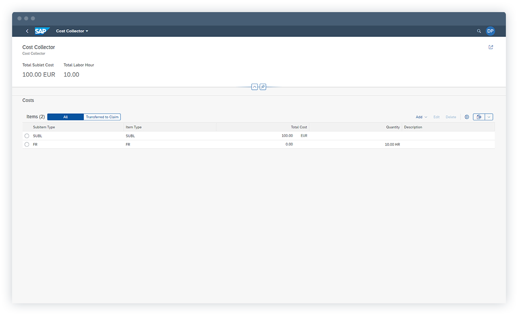This screenshot has height=315, width=518.
Task: Select the SUBL item radio button
Action: coord(27,136)
